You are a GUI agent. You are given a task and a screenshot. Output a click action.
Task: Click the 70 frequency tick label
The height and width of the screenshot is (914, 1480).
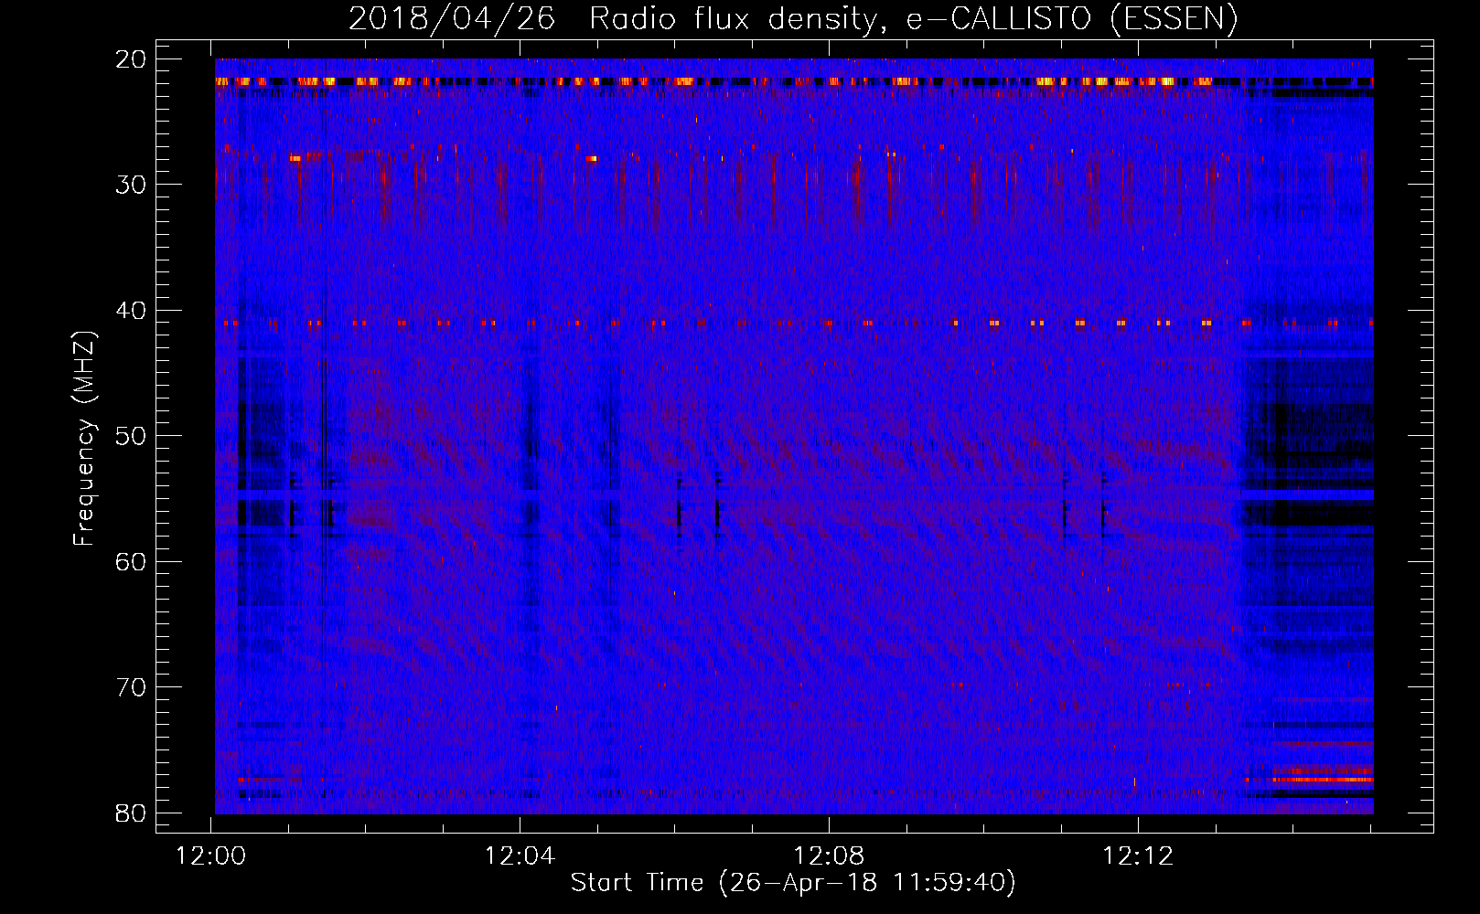point(132,687)
